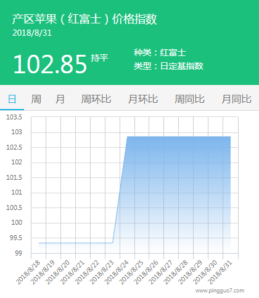The height and width of the screenshot is (298, 259).
Task: Click the 2018/8/20 x-axis label
Action: click(x=58, y=272)
